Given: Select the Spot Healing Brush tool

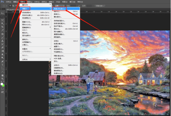Looking at the screenshot, I should click(2, 34).
